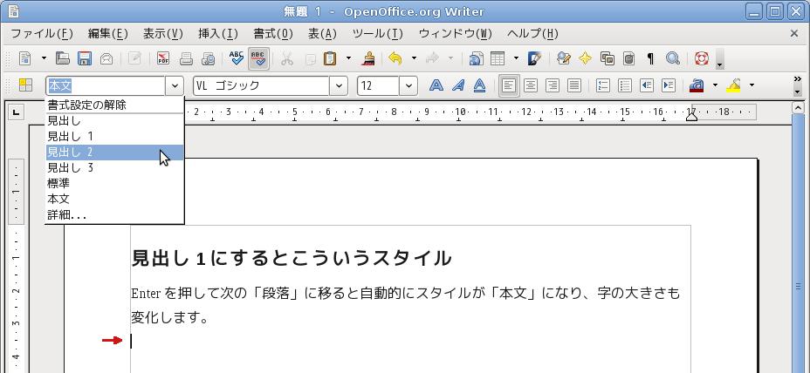This screenshot has height=373, width=810.
Task: Set Centered alignment
Action: pos(531,85)
